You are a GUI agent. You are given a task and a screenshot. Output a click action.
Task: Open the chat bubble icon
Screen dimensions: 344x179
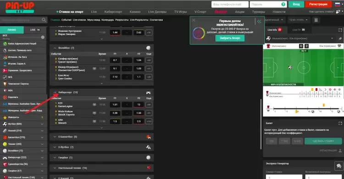click(339, 166)
